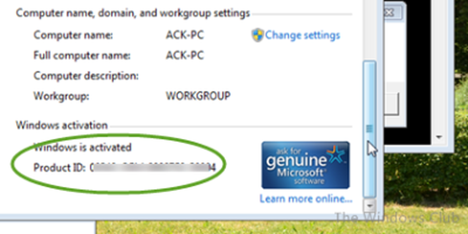Click the WORKGROUP value
Image resolution: width=468 pixels, height=234 pixels.
[x=198, y=96]
